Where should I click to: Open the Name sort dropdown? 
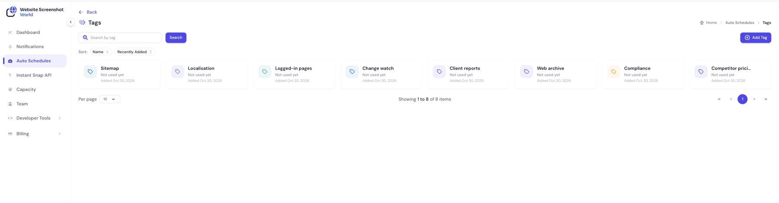pos(101,52)
